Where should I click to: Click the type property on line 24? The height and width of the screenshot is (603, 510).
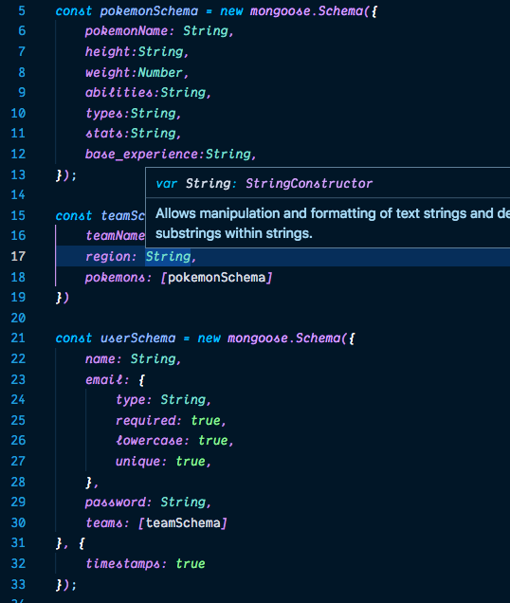pos(131,399)
